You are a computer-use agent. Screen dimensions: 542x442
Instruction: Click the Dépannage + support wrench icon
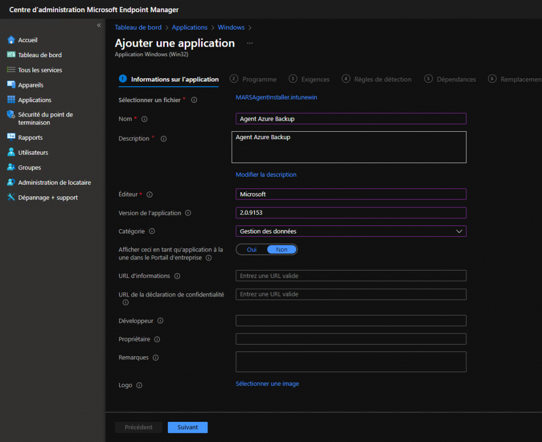click(11, 197)
